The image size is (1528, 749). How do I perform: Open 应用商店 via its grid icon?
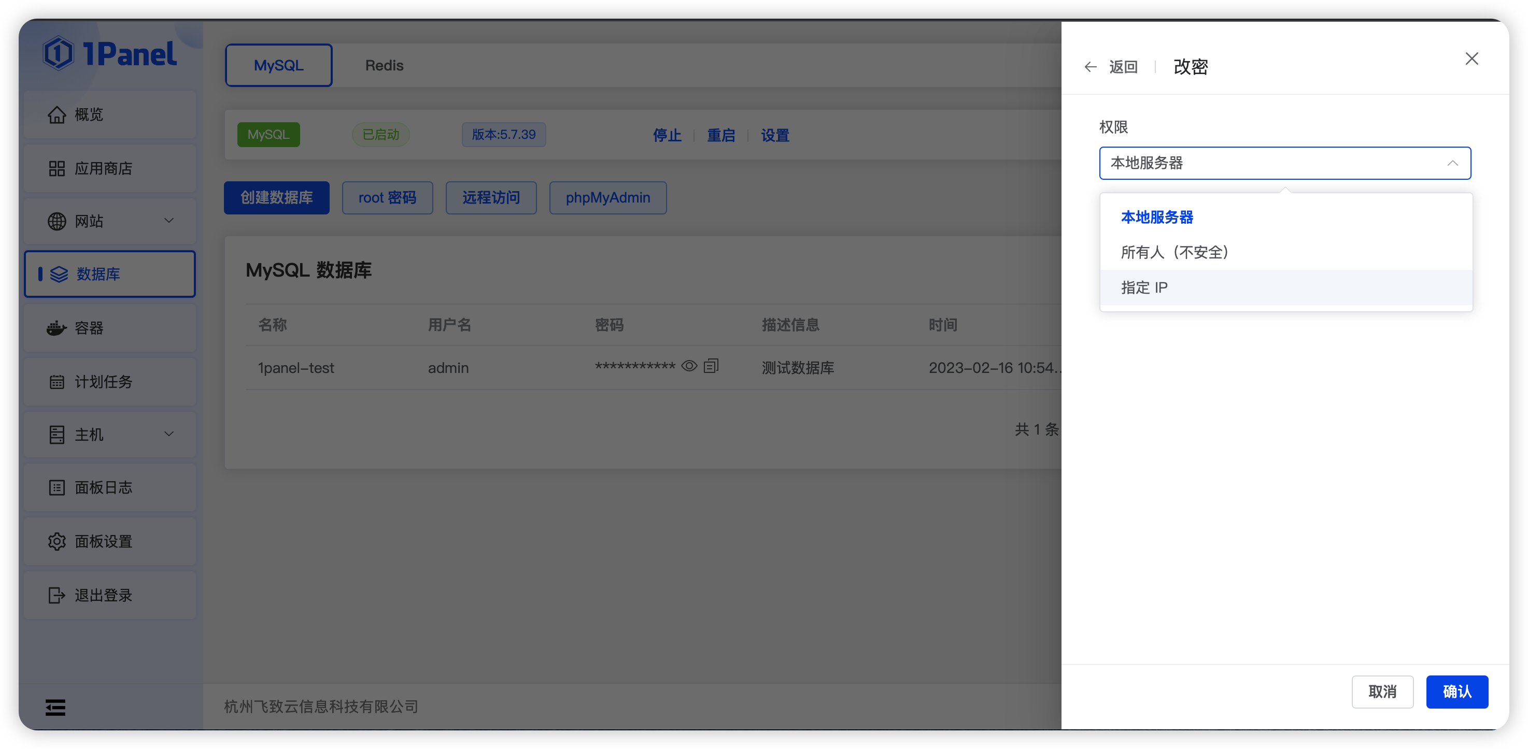point(57,168)
